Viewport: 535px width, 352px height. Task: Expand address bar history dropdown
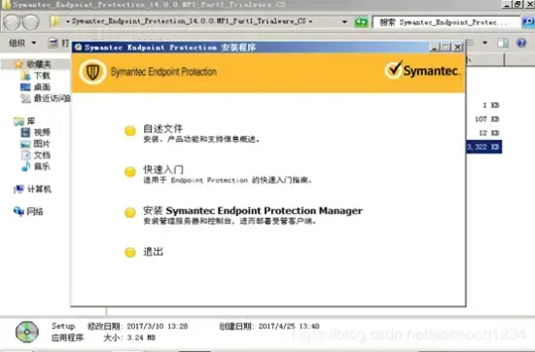pos(344,21)
